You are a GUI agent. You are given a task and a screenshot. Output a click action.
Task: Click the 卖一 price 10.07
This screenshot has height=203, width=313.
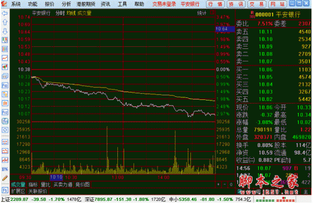[266, 61]
